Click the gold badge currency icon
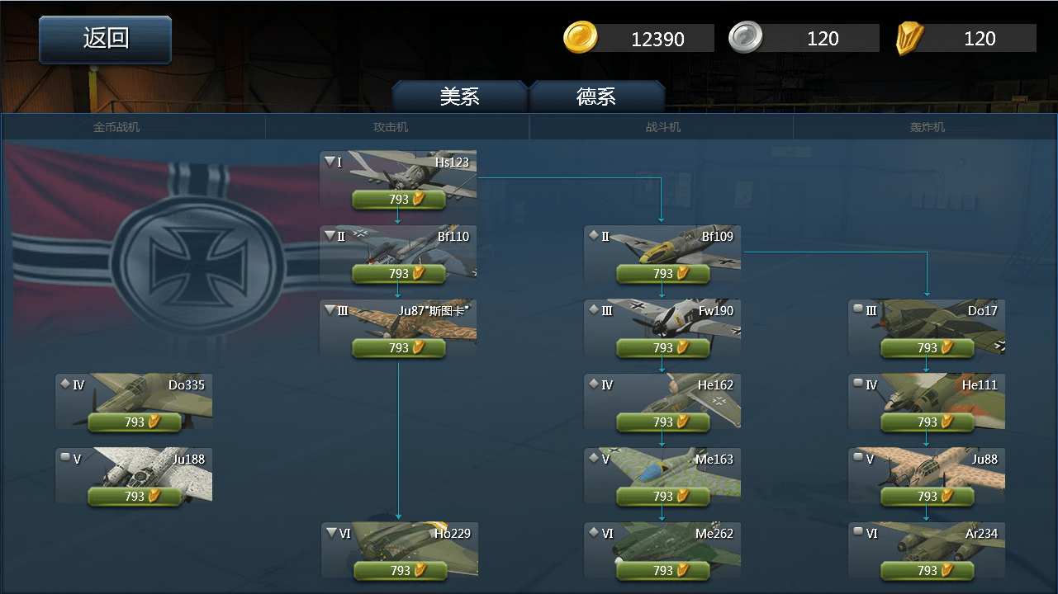 click(x=909, y=38)
